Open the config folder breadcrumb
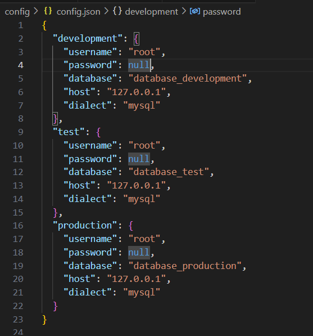This screenshot has width=313, height=336. click(17, 12)
